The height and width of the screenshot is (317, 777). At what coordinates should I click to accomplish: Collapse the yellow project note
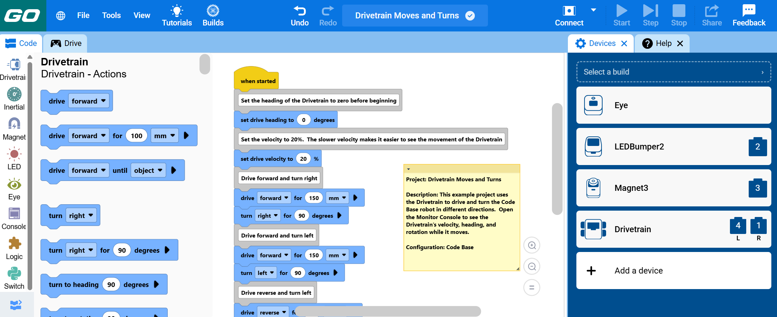click(408, 169)
